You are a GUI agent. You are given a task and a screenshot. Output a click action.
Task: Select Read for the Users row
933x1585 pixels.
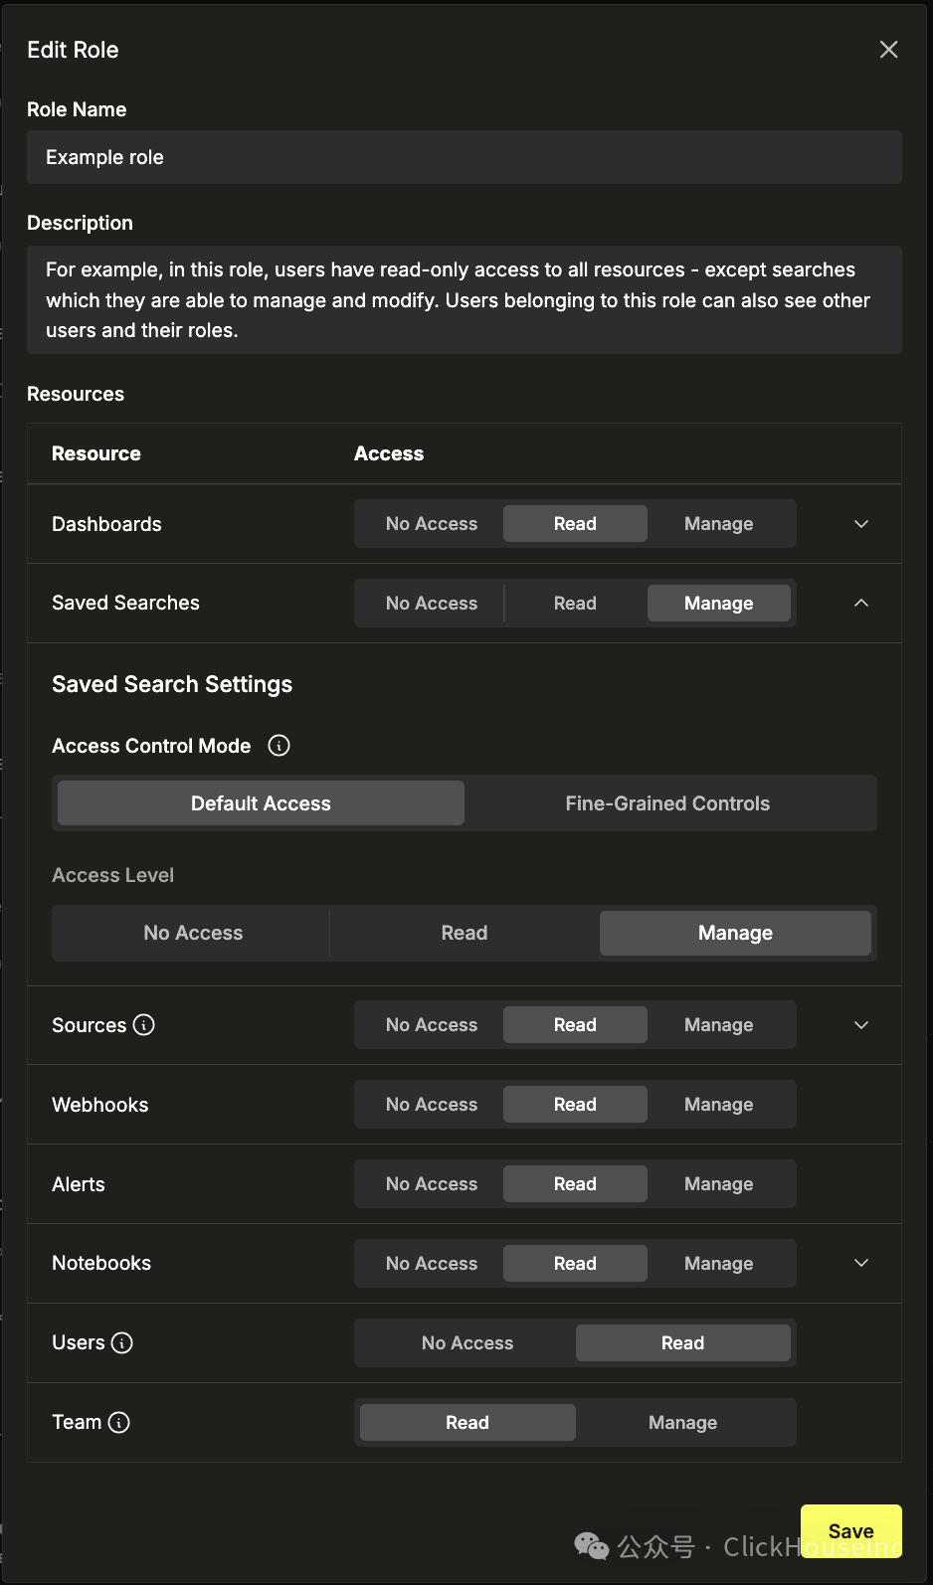tap(683, 1343)
